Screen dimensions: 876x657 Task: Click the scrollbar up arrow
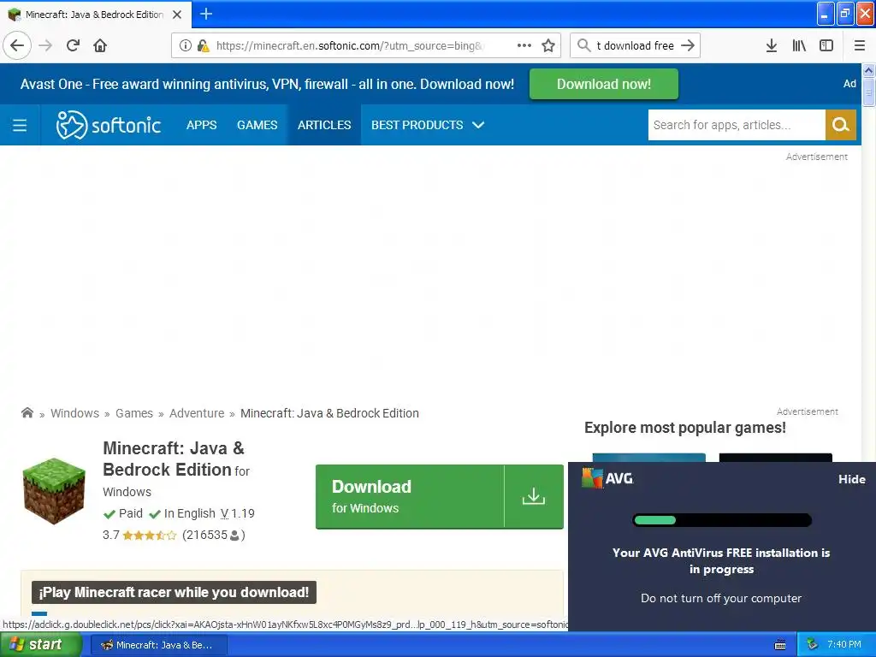pos(868,70)
